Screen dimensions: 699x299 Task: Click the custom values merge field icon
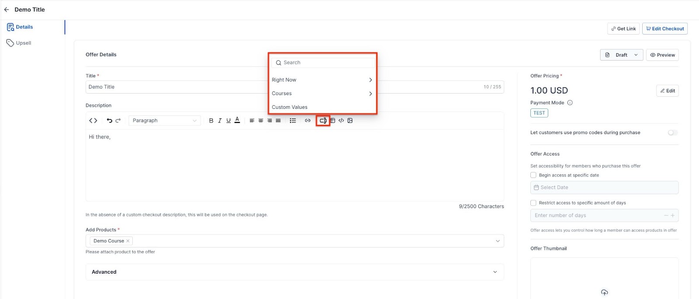(323, 121)
